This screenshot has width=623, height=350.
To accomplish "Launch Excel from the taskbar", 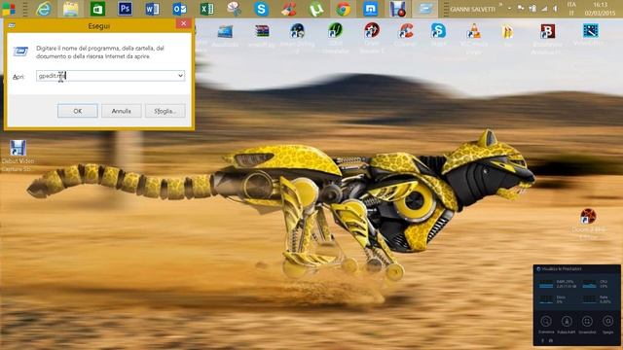I will click(206, 9).
